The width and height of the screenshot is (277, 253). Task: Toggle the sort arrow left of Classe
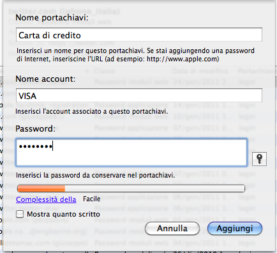click(x=87, y=71)
